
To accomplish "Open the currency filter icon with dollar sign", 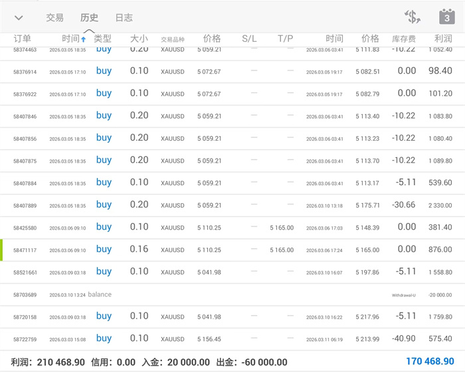I will (413, 17).
